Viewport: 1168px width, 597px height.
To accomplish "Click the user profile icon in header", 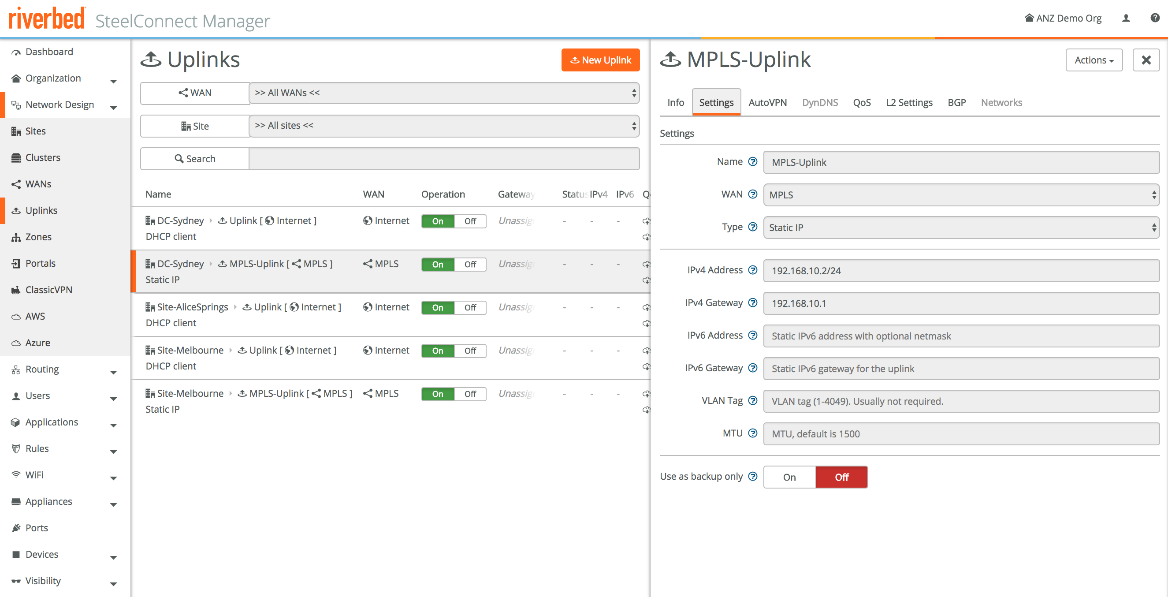I will pyautogui.click(x=1125, y=18).
